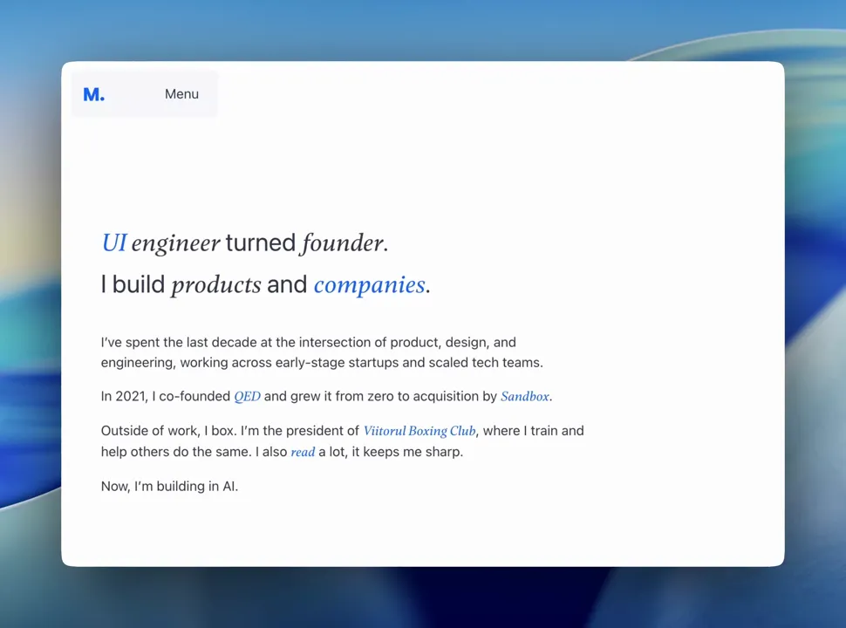The width and height of the screenshot is (846, 628).
Task: Click the word "engineer" in the heading
Action: 176,243
